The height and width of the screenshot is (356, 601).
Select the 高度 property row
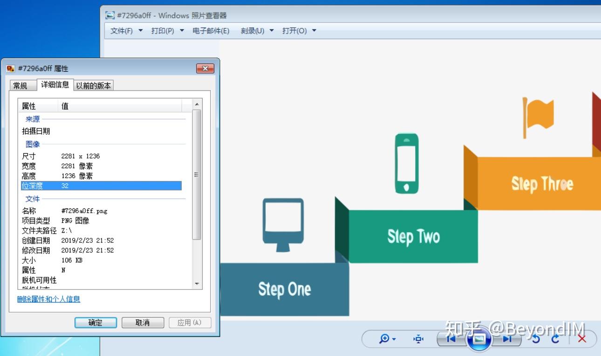[101, 176]
